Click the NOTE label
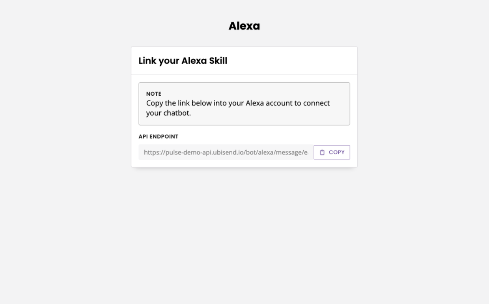Screen dimensions: 489x304 153,94
